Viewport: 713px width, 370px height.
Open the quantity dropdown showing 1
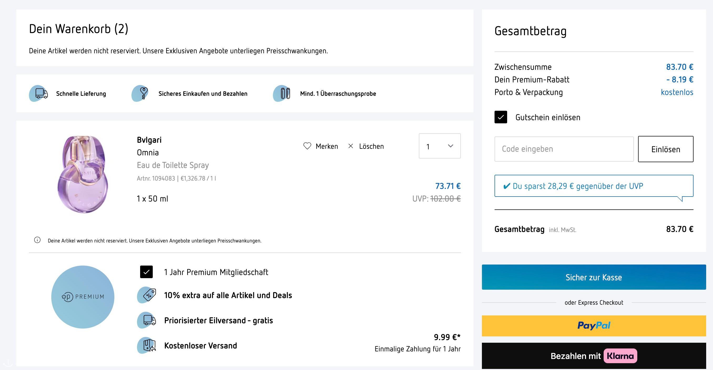[440, 146]
